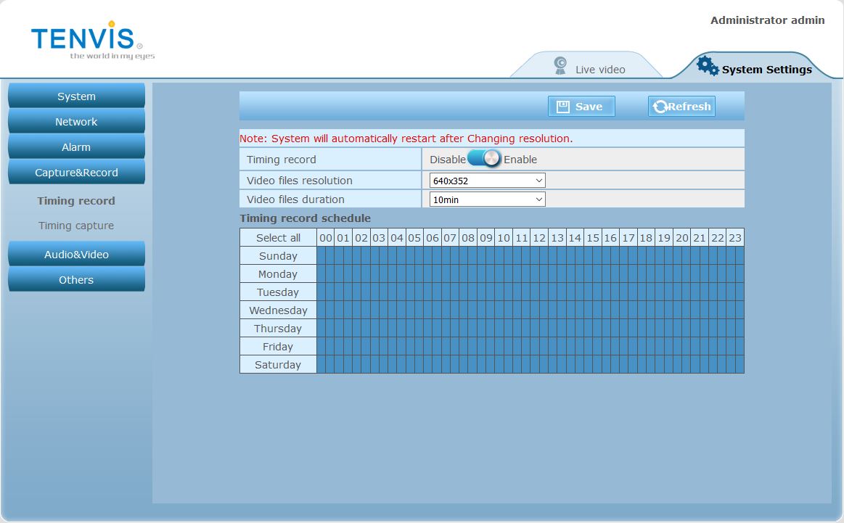
Task: Open the Network settings menu
Action: tap(76, 122)
